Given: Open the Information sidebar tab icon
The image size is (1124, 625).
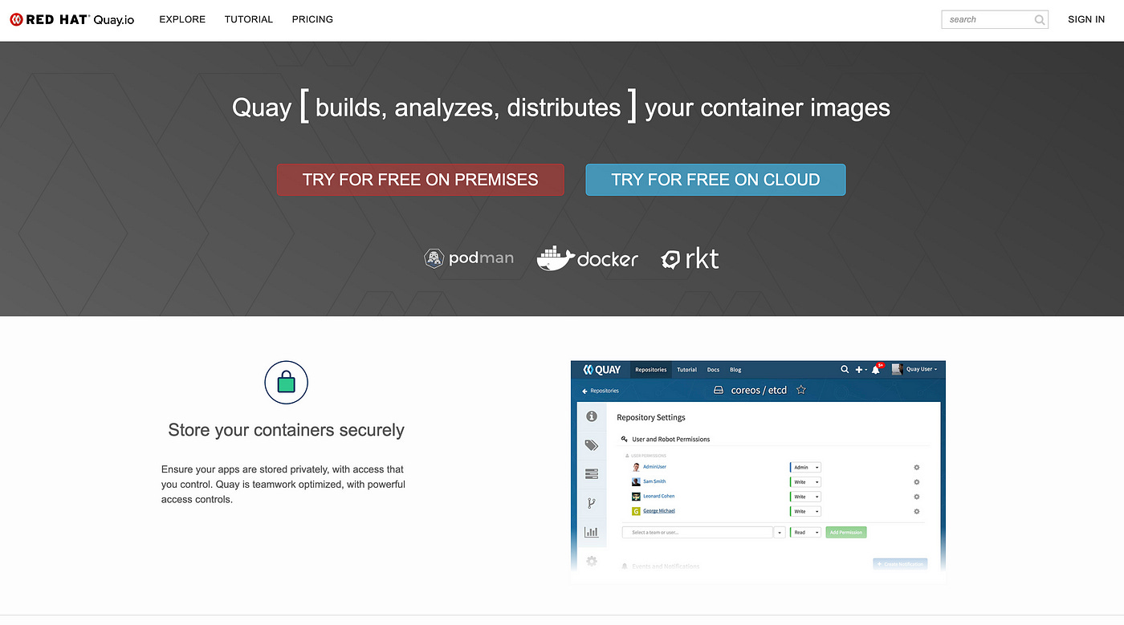Looking at the screenshot, I should [592, 416].
